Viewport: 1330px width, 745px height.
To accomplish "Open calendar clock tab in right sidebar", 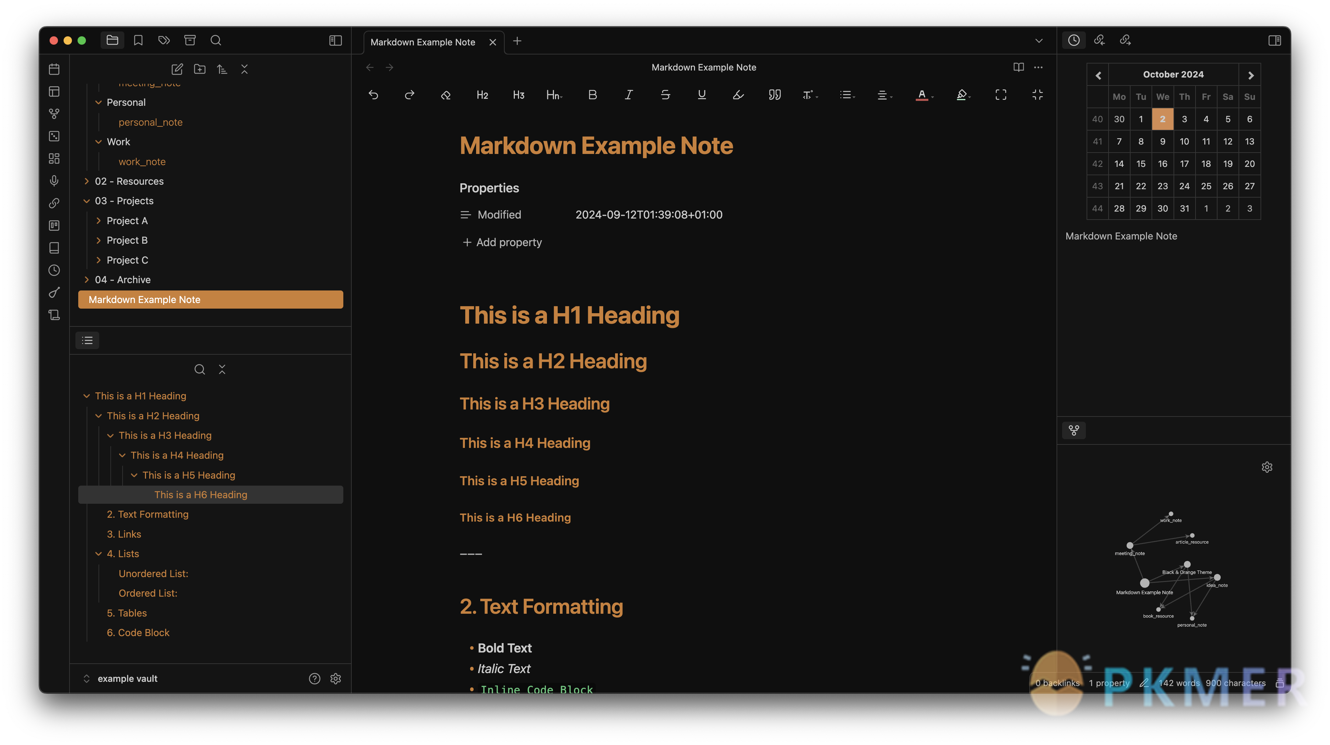I will [x=1074, y=40].
